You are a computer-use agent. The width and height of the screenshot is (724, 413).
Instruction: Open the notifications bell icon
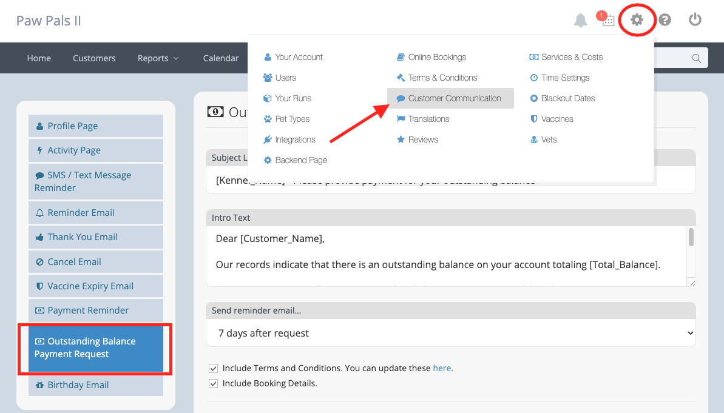580,20
